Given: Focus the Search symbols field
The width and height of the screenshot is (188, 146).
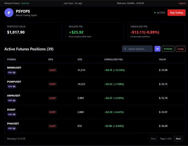Looking at the screenshot, I should pos(137,49).
